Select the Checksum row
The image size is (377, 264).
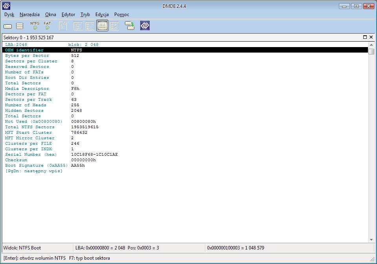point(185,160)
